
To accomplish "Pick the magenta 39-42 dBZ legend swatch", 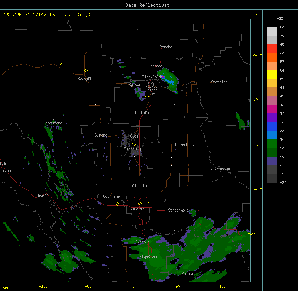I will (x=272, y=109).
